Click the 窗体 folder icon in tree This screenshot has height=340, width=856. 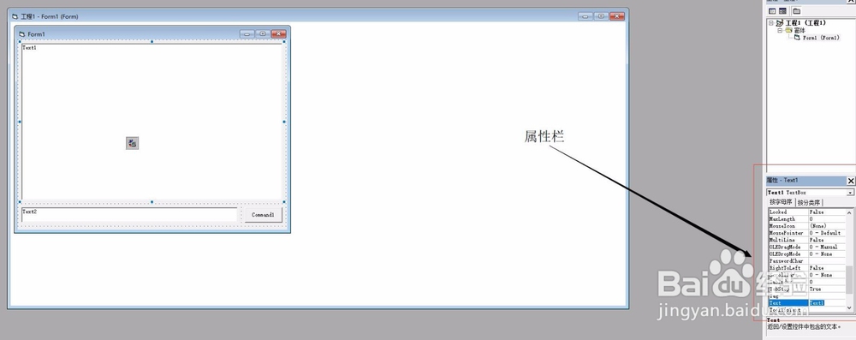coord(789,31)
